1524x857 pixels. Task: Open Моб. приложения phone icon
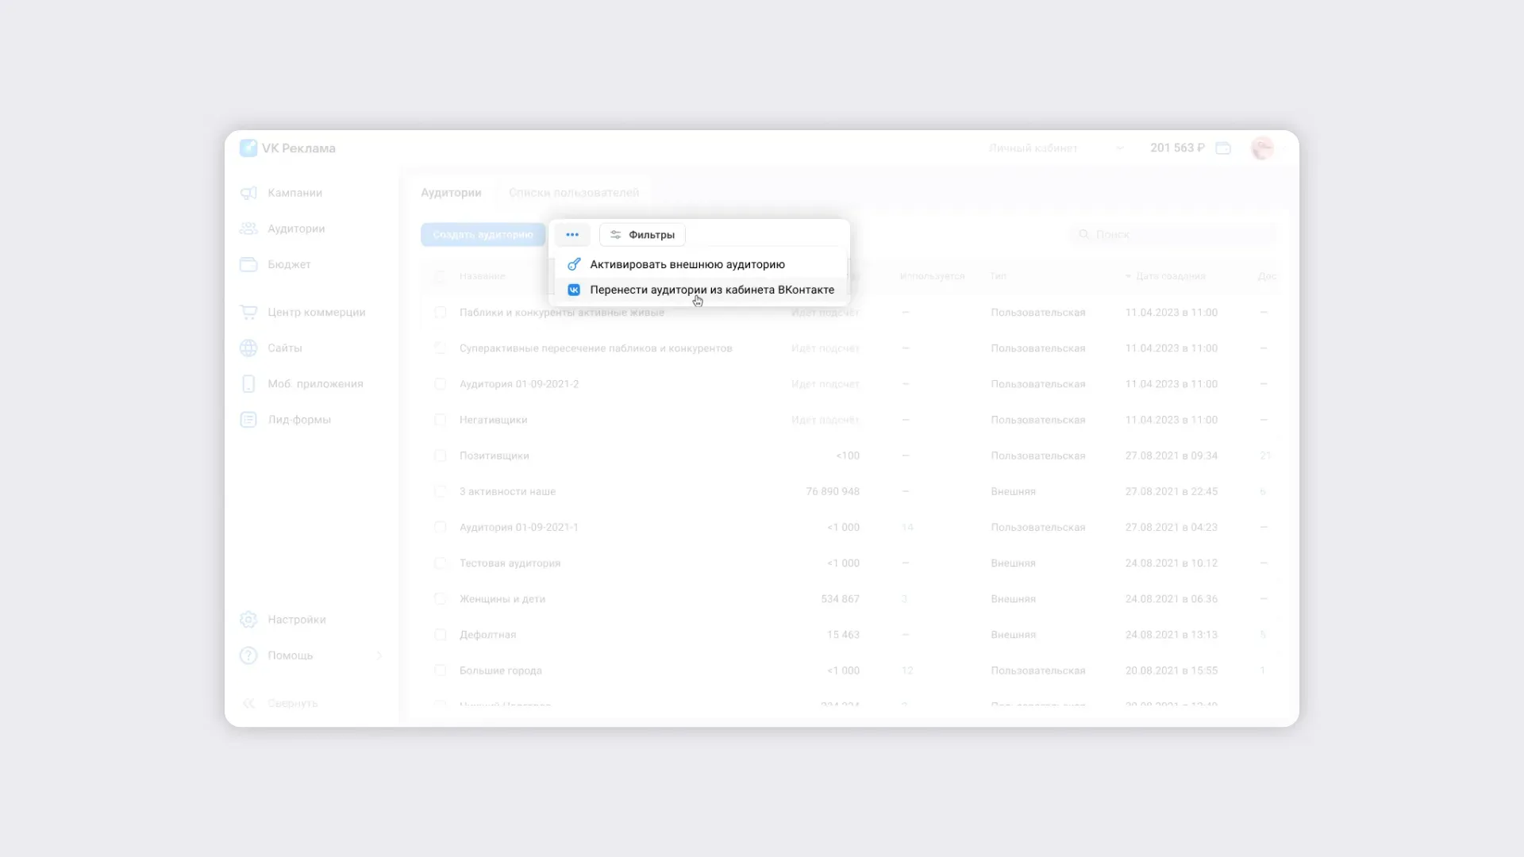[248, 384]
